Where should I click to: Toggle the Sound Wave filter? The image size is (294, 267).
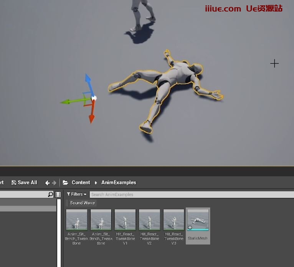(82, 203)
